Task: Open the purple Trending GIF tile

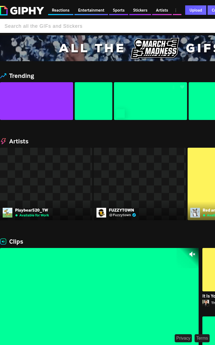Action: pos(37,101)
